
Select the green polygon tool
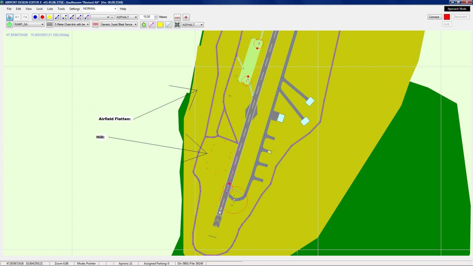tap(144, 25)
